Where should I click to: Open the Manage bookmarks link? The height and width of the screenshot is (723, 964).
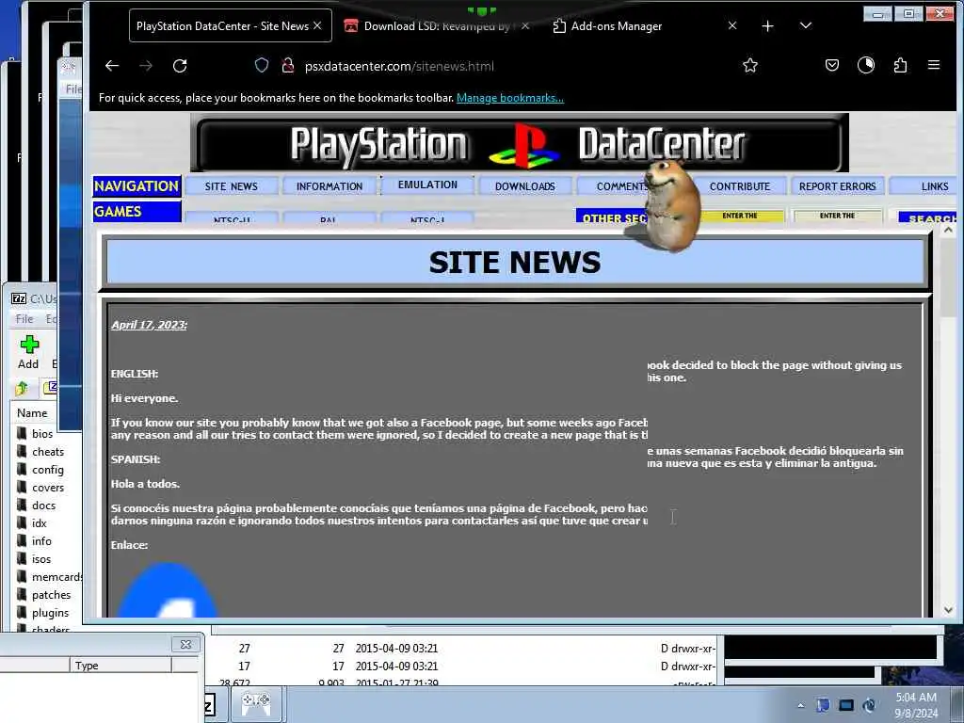[509, 98]
